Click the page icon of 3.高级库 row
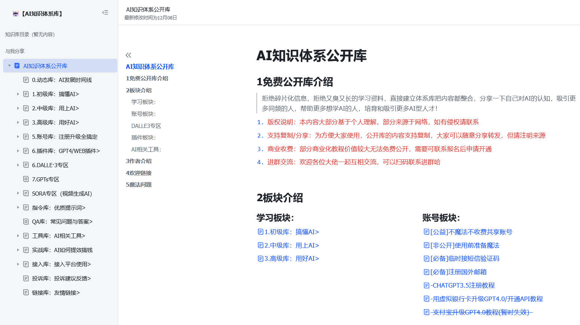The image size is (580, 325). click(x=26, y=123)
